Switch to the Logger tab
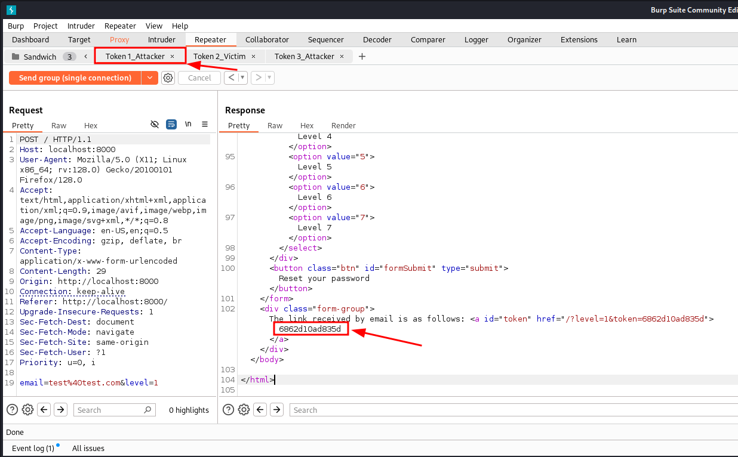738x457 pixels. [477, 39]
